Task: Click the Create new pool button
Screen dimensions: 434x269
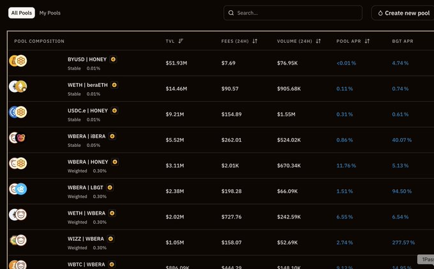Action: [x=403, y=13]
